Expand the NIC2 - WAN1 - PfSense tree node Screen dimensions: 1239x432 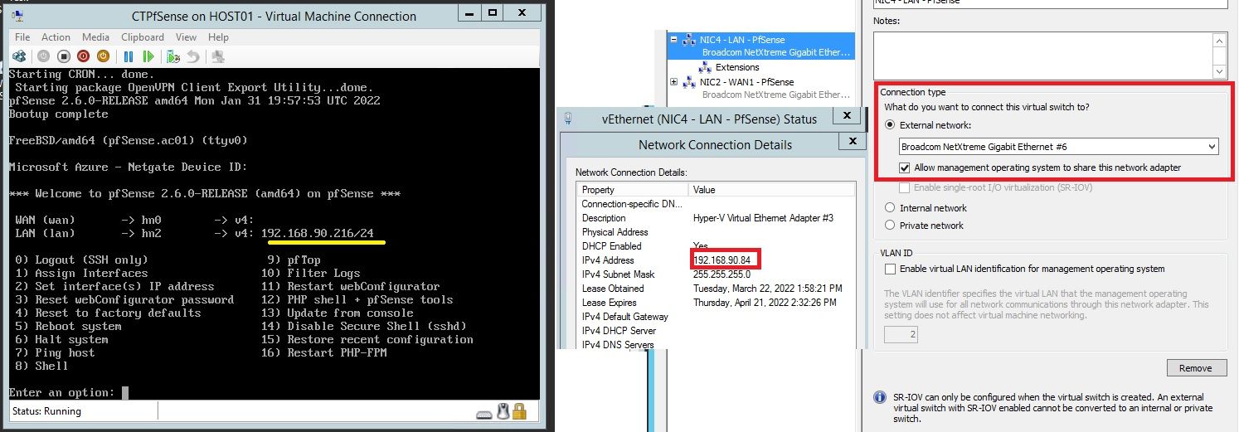pyautogui.click(x=674, y=82)
